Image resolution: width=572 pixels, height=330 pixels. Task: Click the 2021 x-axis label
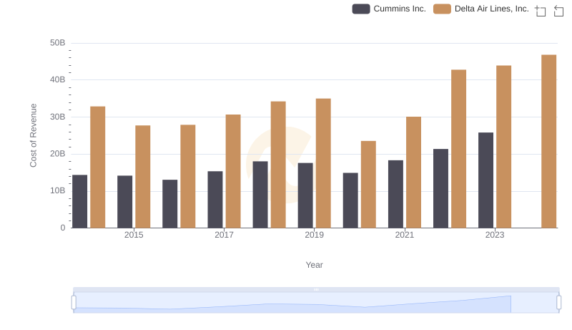405,235
